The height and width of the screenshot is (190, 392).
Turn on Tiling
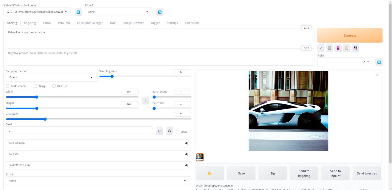(35, 86)
